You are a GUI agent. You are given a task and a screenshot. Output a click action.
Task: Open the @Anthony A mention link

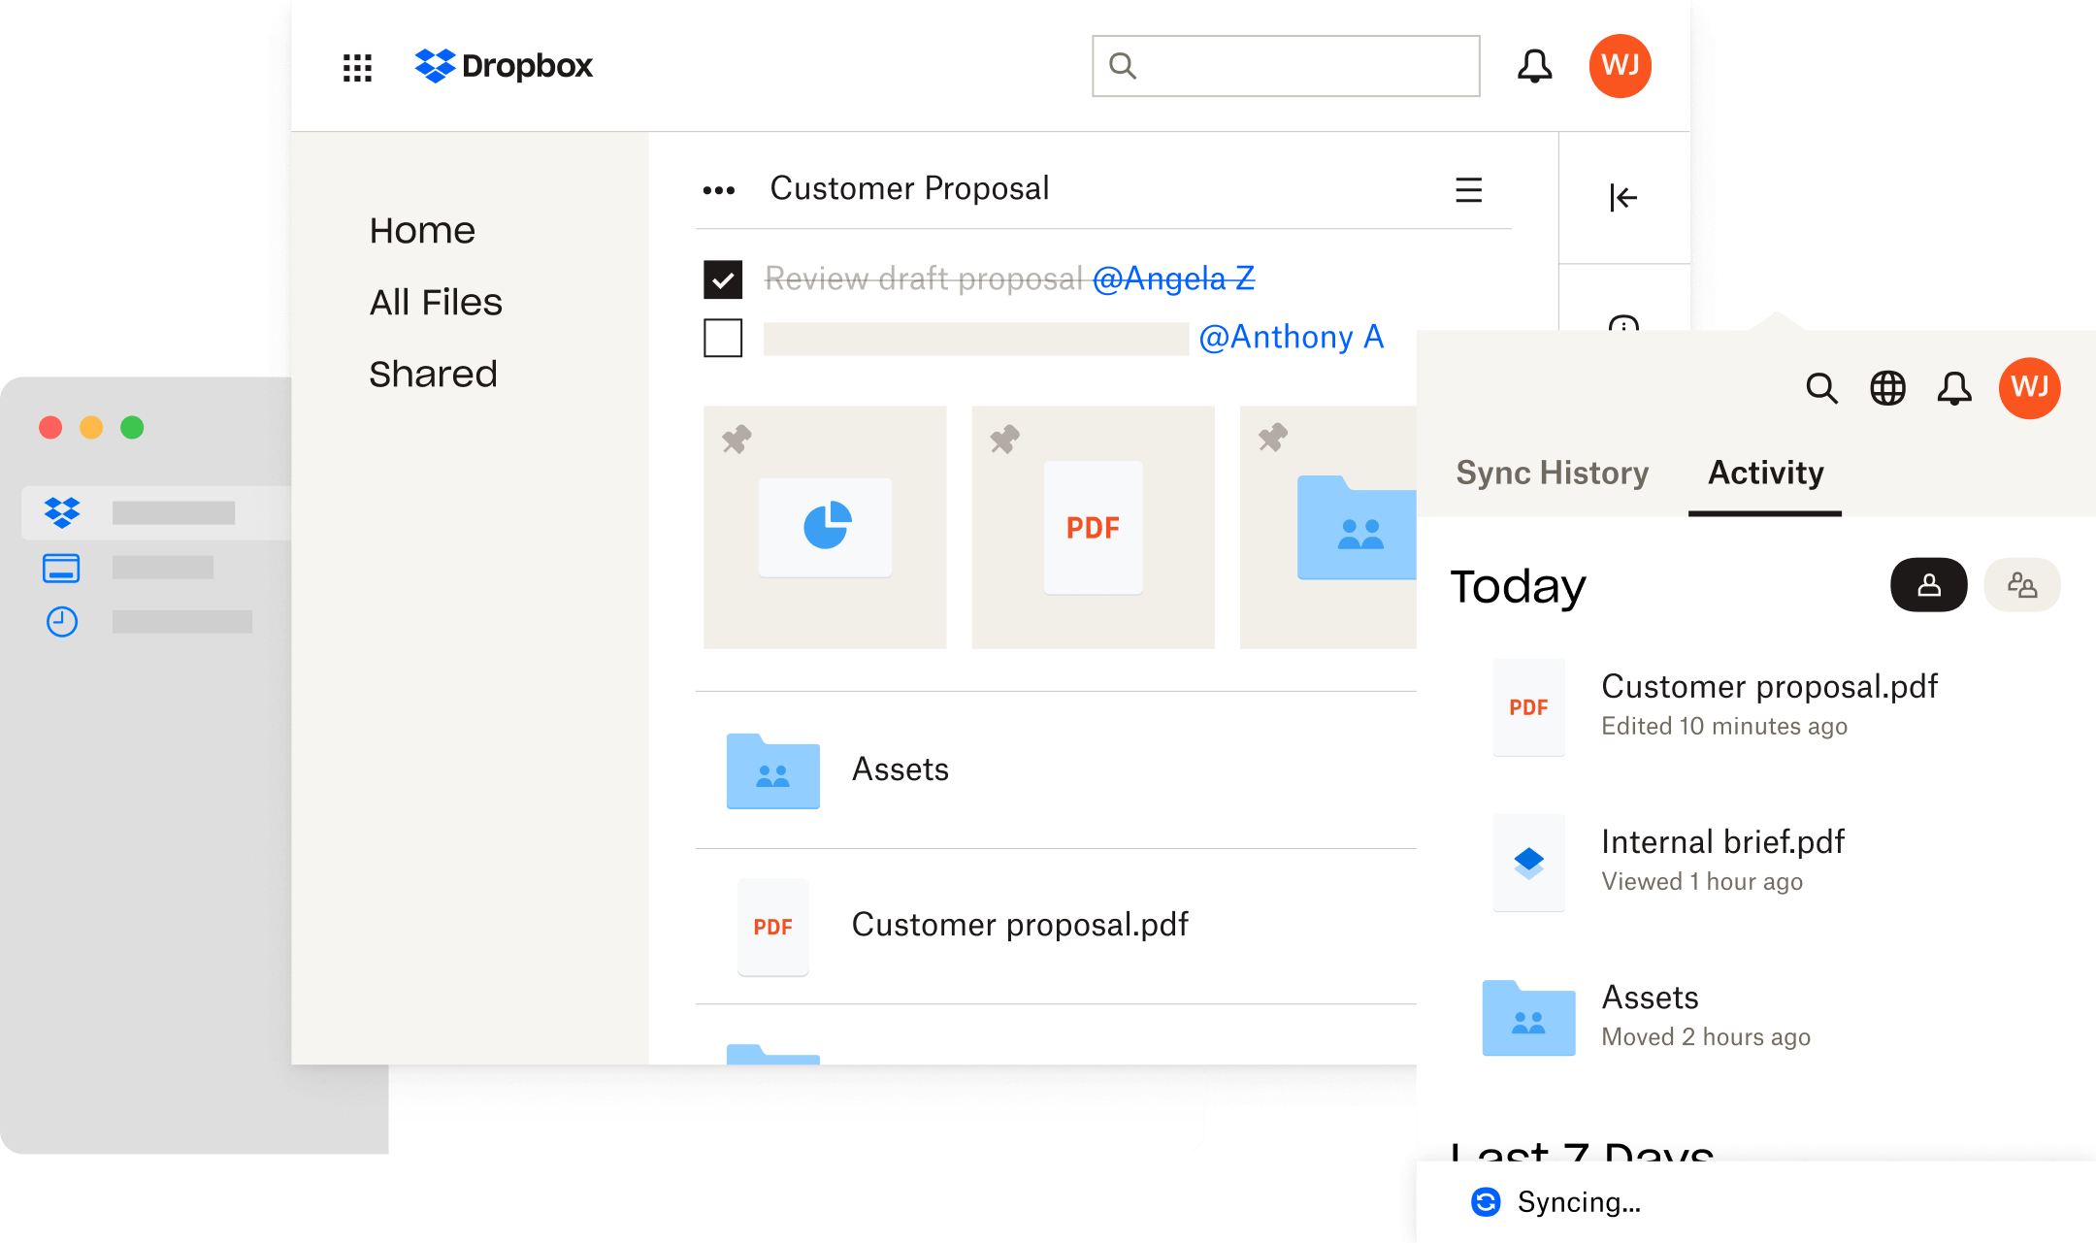tap(1294, 337)
